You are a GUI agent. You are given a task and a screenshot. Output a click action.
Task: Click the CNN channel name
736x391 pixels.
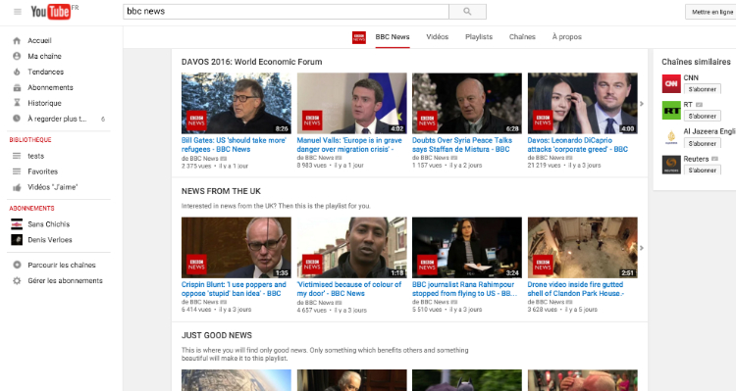(691, 77)
